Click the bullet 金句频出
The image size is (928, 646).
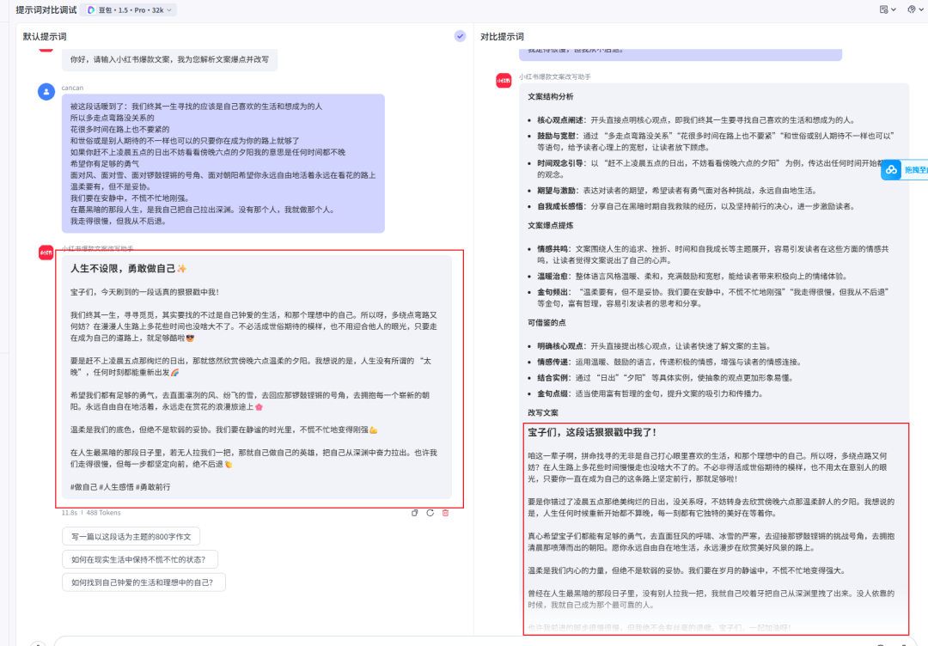[x=713, y=297]
